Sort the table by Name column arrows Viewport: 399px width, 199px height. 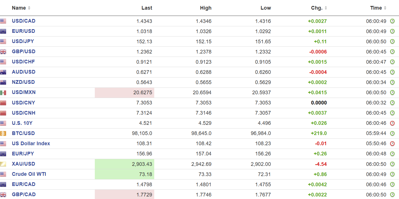point(29,8)
